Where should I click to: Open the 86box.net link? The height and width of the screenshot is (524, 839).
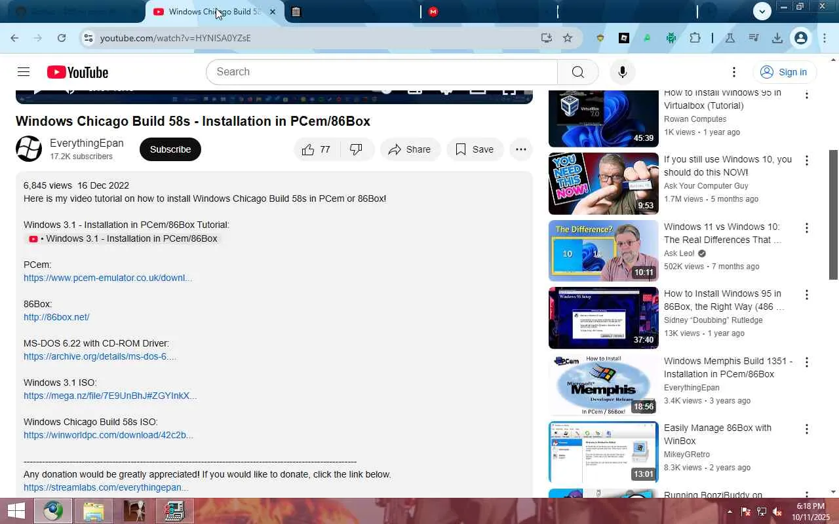tap(56, 317)
